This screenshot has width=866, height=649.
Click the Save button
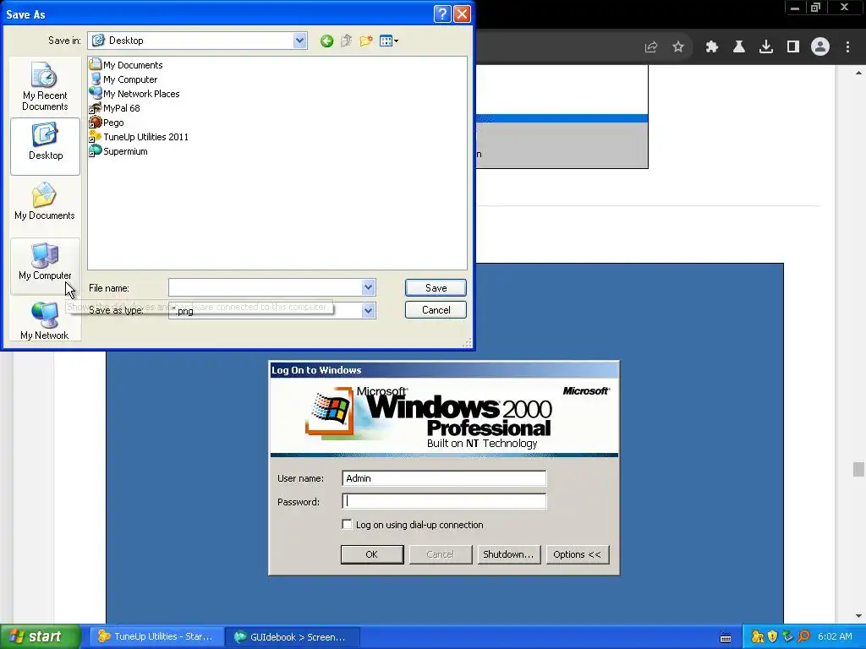click(x=436, y=287)
